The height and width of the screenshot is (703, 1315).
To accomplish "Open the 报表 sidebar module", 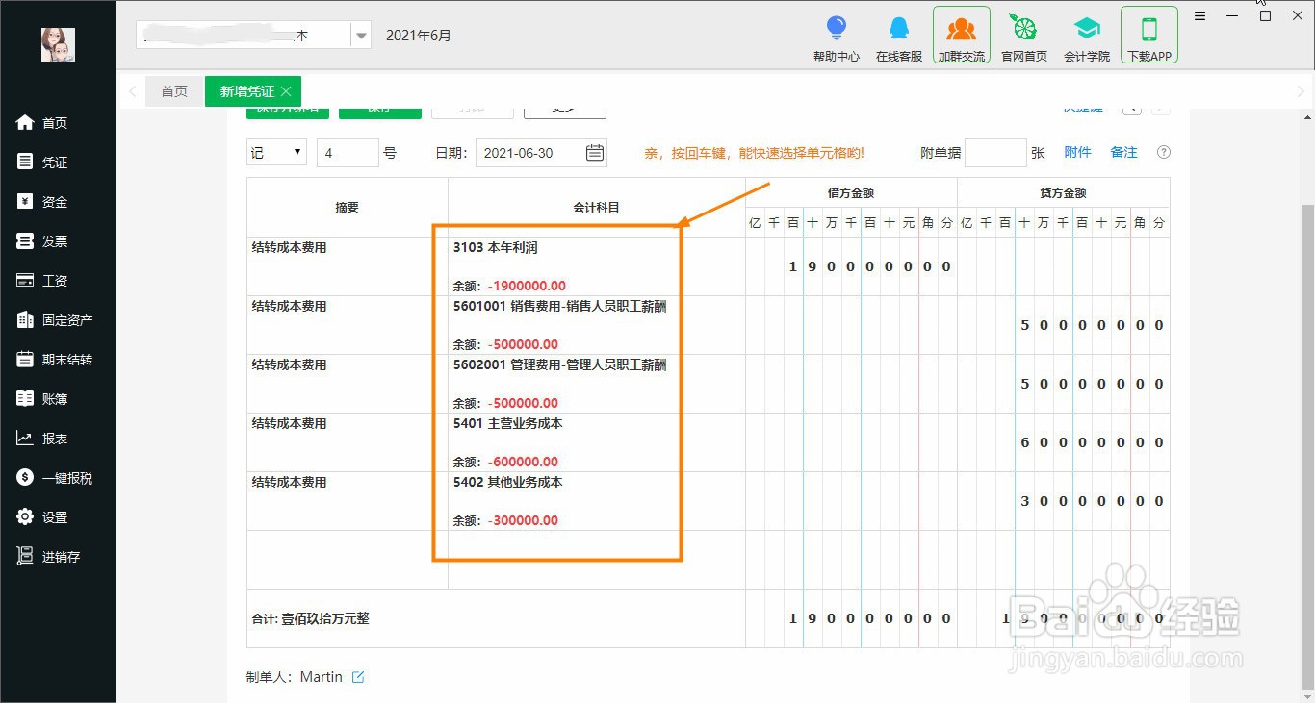I will pos(42,439).
